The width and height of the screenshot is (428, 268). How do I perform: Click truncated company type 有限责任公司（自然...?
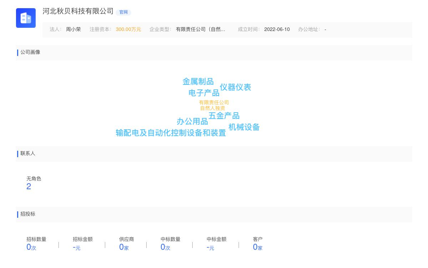(x=200, y=30)
